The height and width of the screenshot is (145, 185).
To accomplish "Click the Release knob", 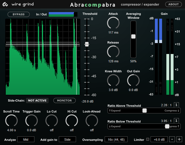I will point(113,52).
